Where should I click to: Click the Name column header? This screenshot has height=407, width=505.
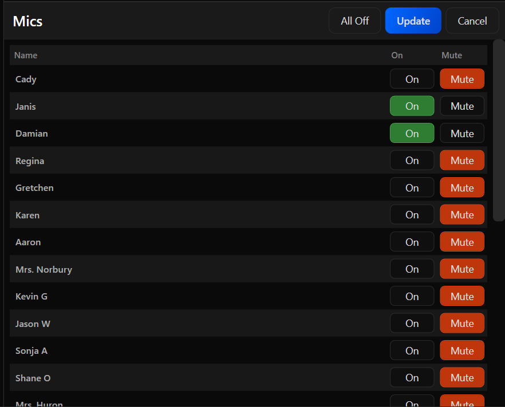click(x=26, y=55)
